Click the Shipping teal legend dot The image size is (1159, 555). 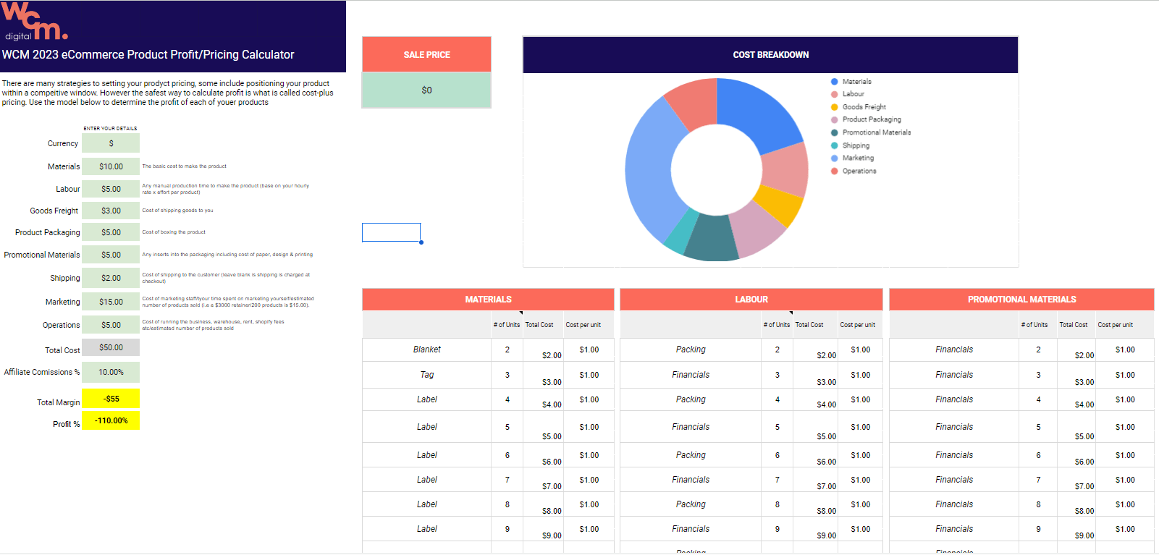pos(834,145)
